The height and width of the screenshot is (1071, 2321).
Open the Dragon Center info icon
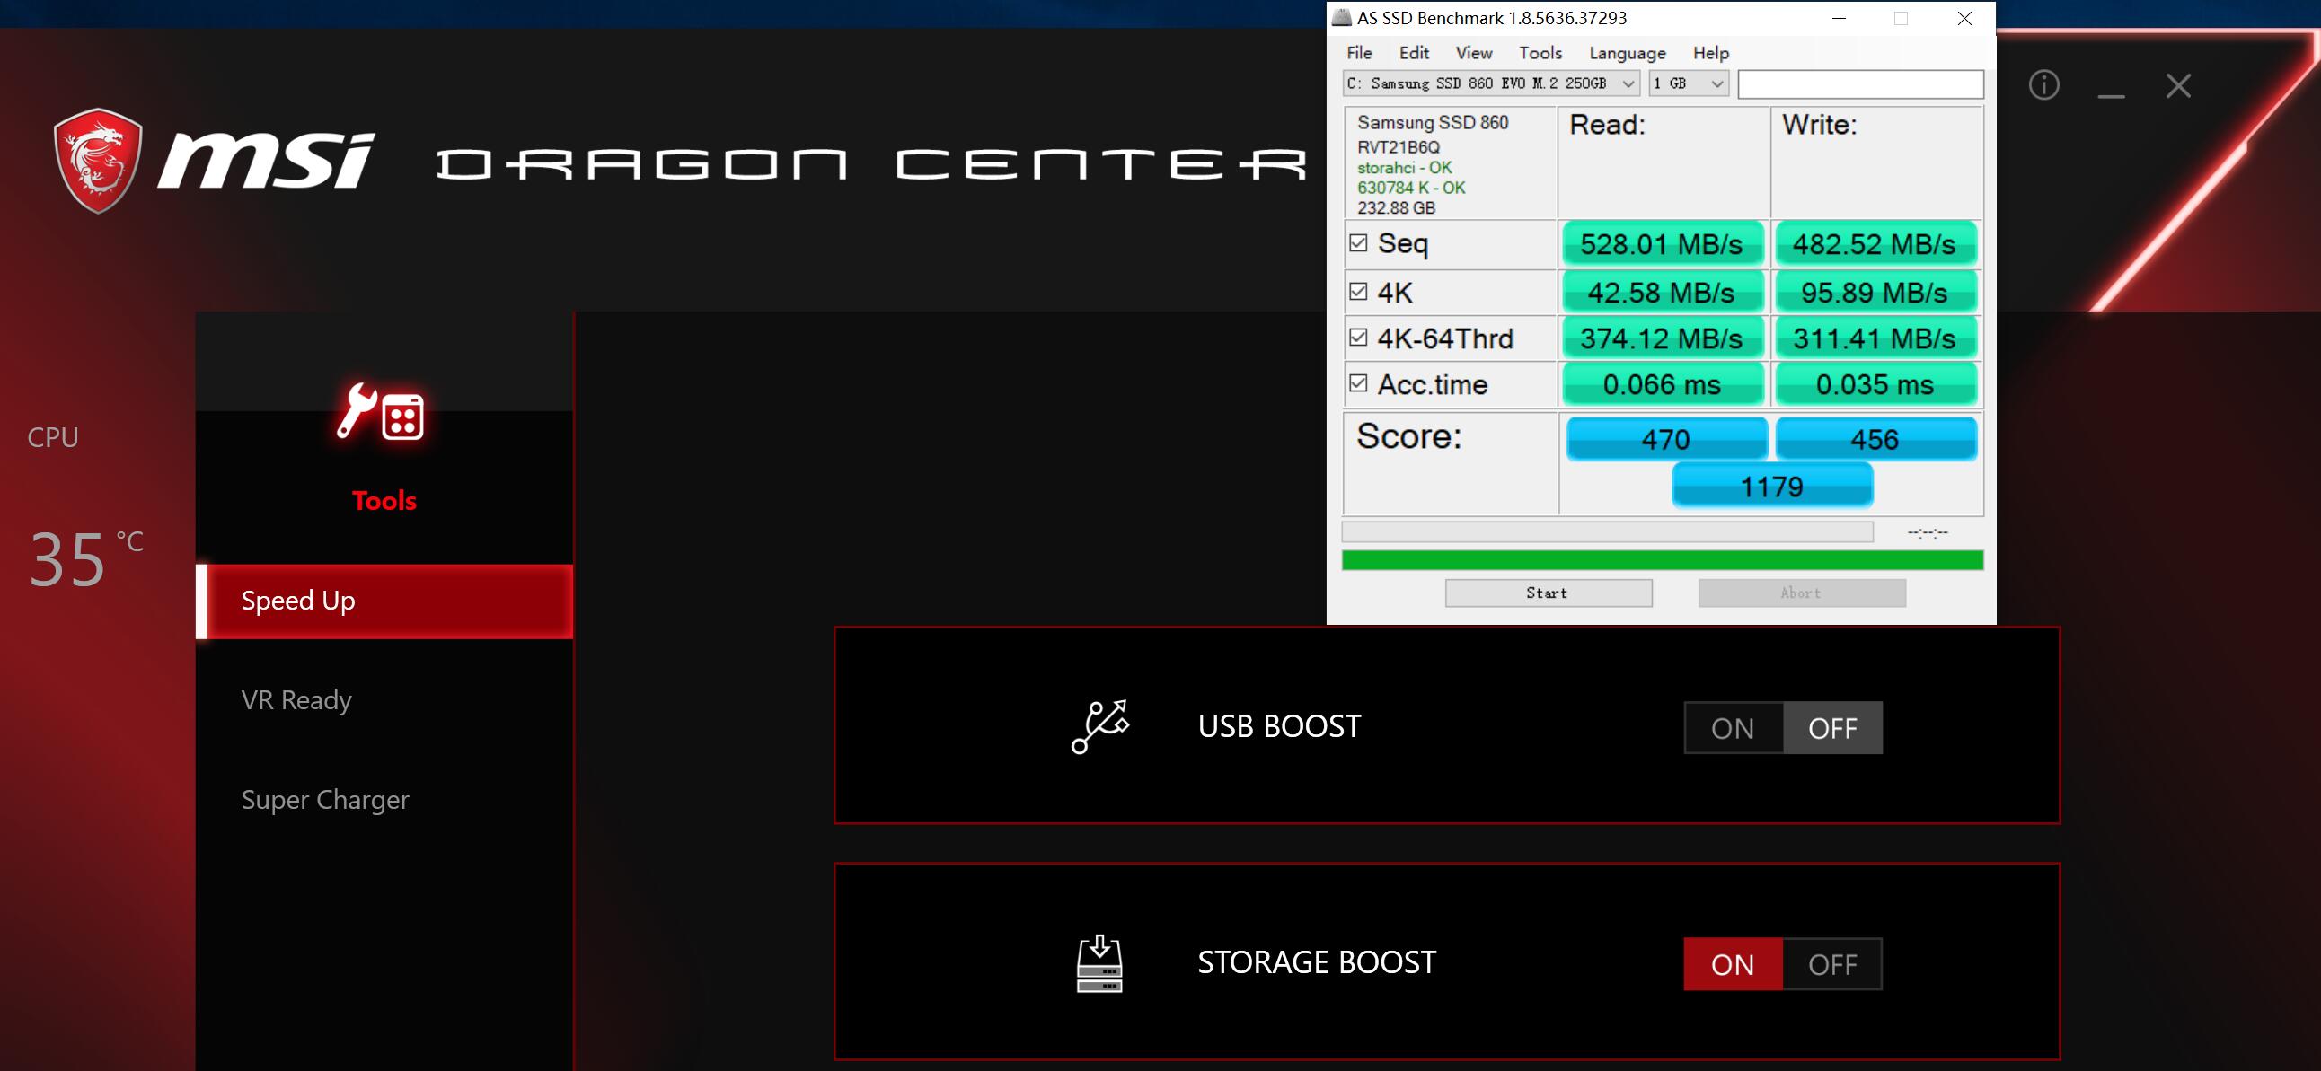(x=2043, y=85)
